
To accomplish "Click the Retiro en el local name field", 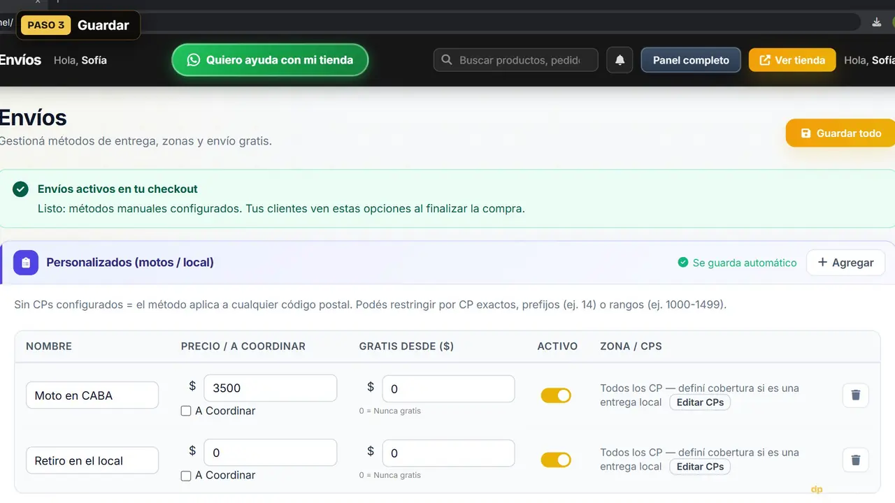I will click(x=92, y=460).
